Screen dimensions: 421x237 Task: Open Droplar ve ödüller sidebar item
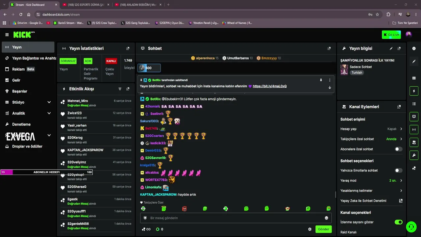(28, 146)
